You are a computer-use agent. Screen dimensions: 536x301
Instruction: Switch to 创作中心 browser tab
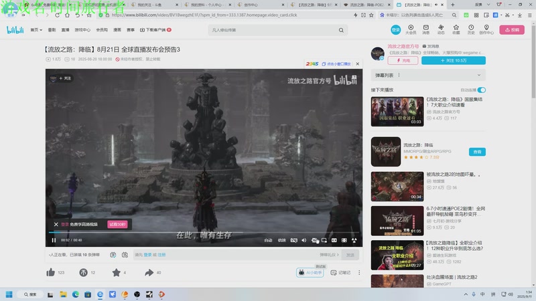click(260, 5)
